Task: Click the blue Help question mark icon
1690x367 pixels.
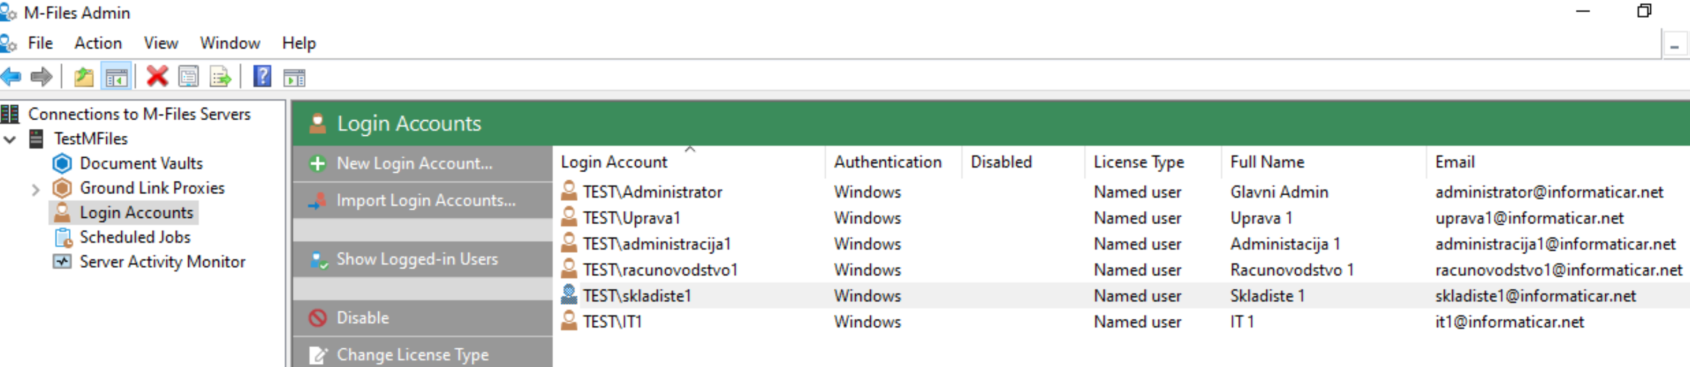Action: pyautogui.click(x=262, y=77)
